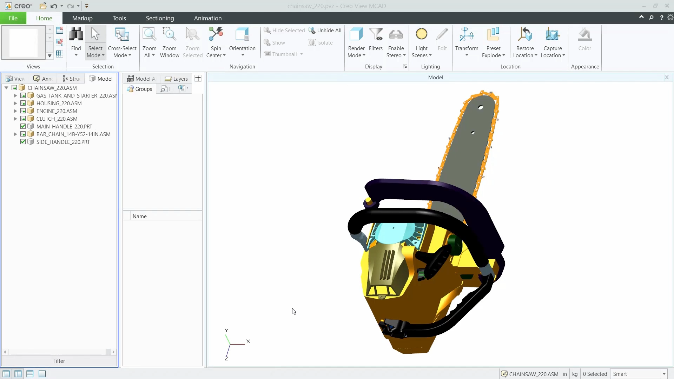Click Restore Location icon
This screenshot has height=379, width=674.
coord(525,34)
